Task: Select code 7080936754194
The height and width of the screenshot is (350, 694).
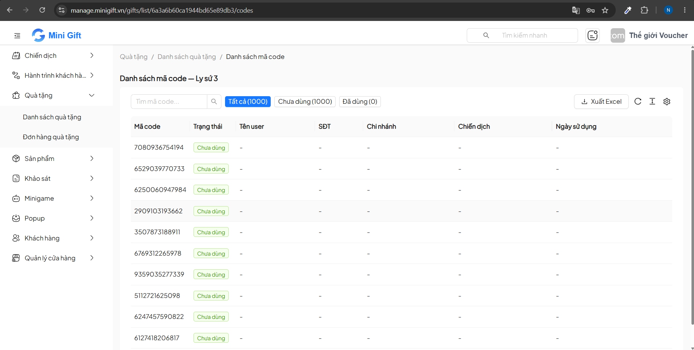Action: [159, 148]
